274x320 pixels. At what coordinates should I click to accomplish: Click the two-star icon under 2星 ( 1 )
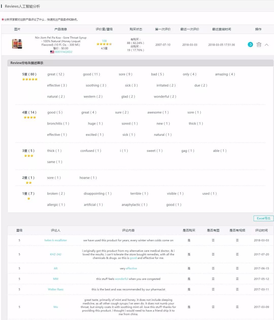[29, 182]
